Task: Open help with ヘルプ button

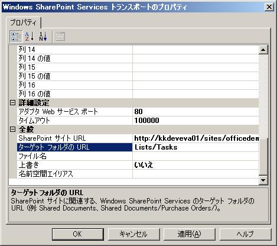Action: click(x=245, y=234)
